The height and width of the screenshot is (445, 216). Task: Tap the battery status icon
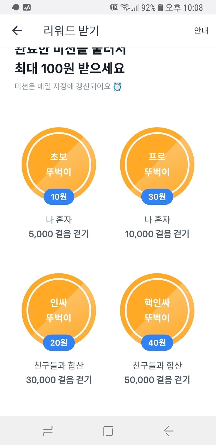[160, 8]
